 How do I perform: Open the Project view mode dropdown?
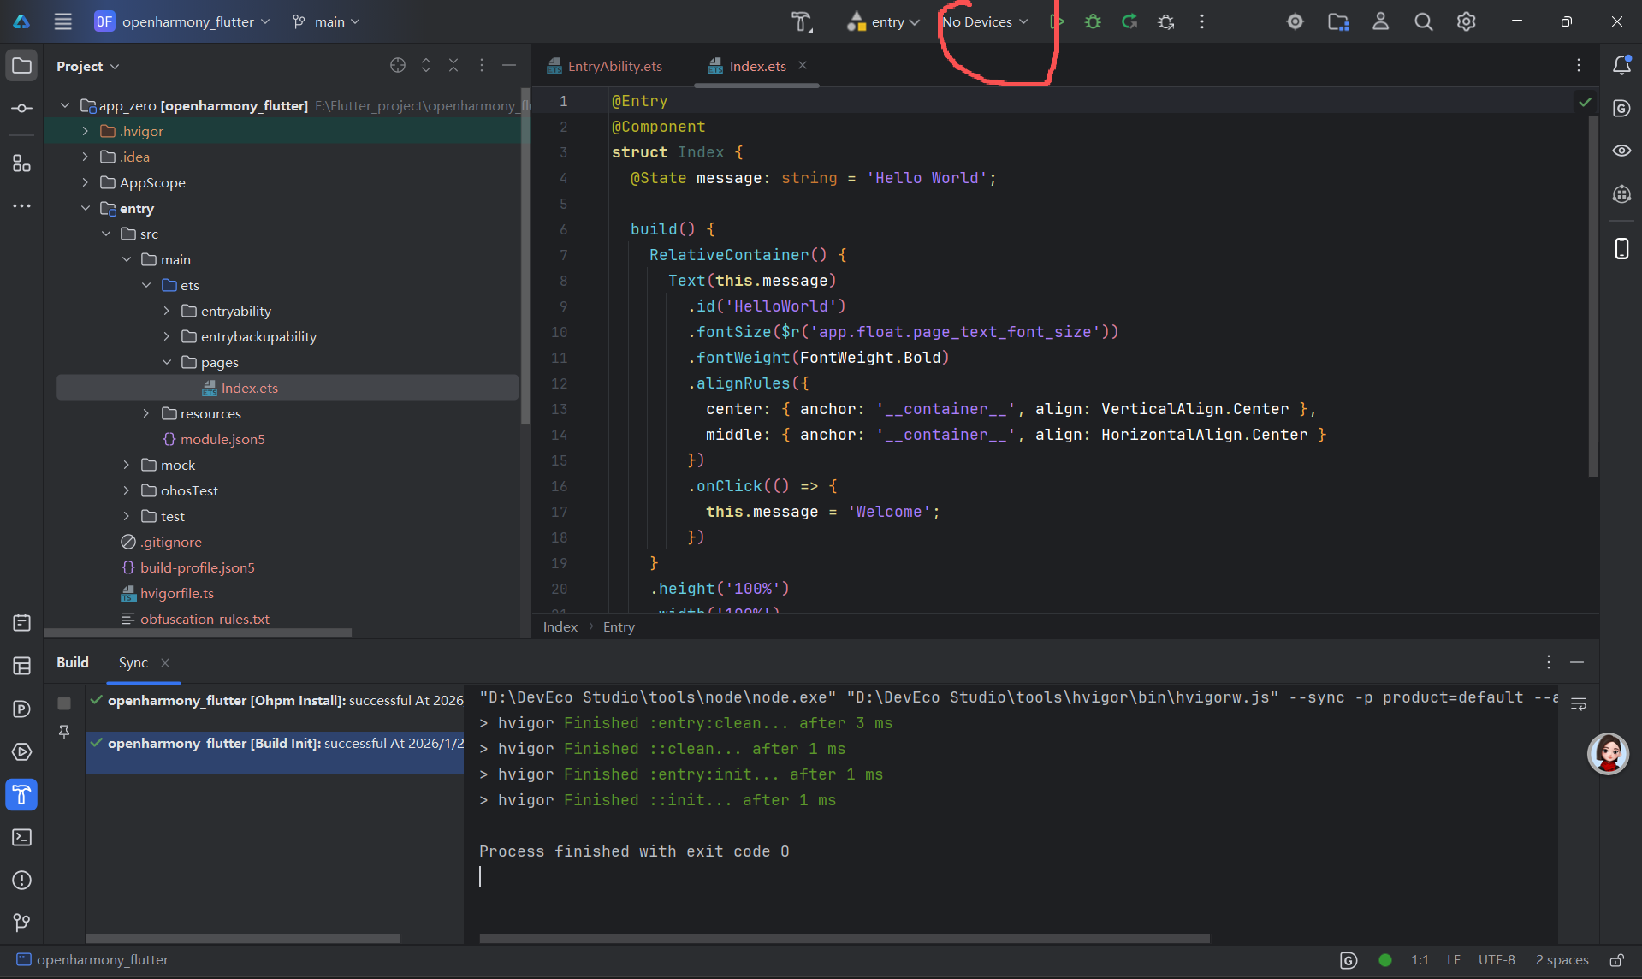88,66
